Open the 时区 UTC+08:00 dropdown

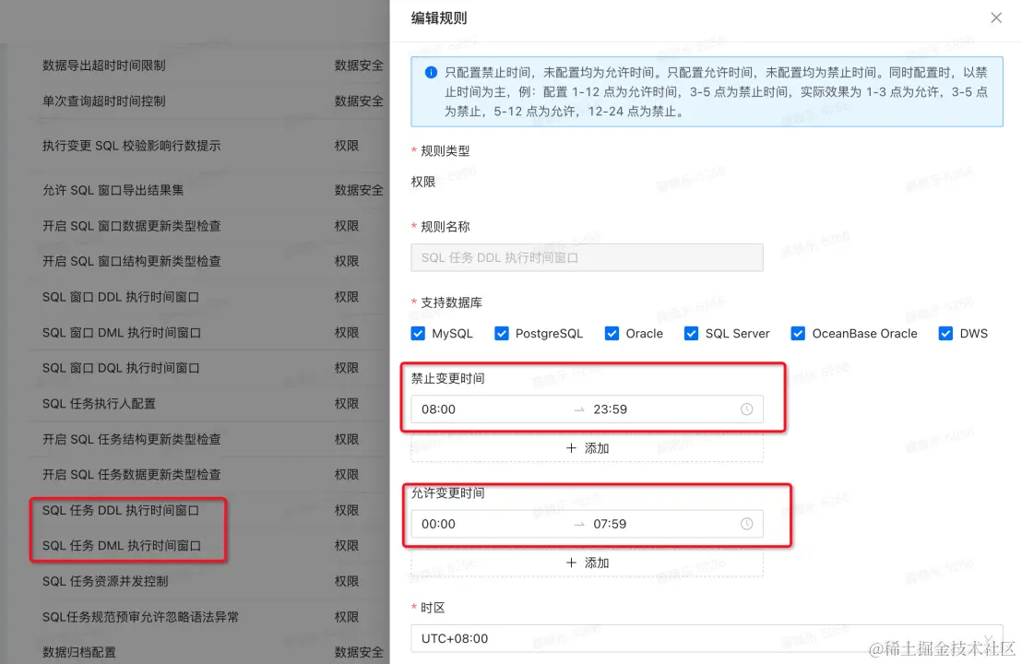click(x=707, y=638)
